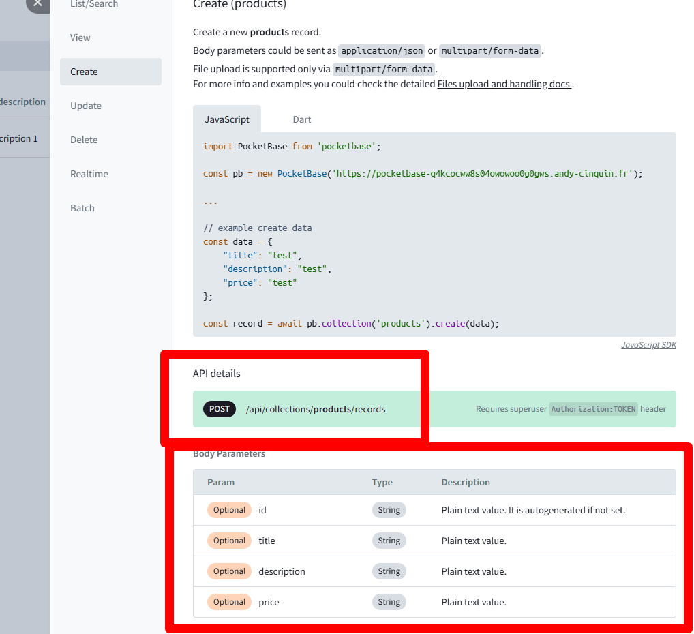Click the String type badge for description
694x634 pixels.
389,571
